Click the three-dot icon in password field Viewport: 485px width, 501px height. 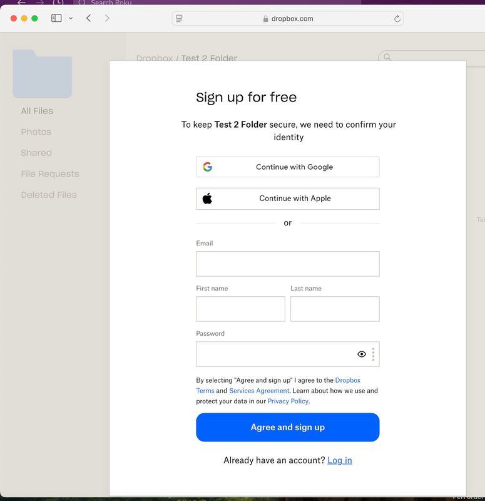click(373, 354)
